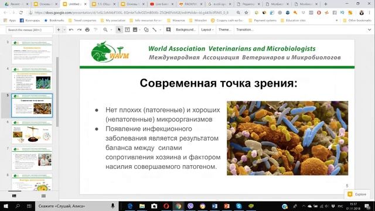Select slide 7 thumbnail
375x211 pixels.
[x=32, y=159]
